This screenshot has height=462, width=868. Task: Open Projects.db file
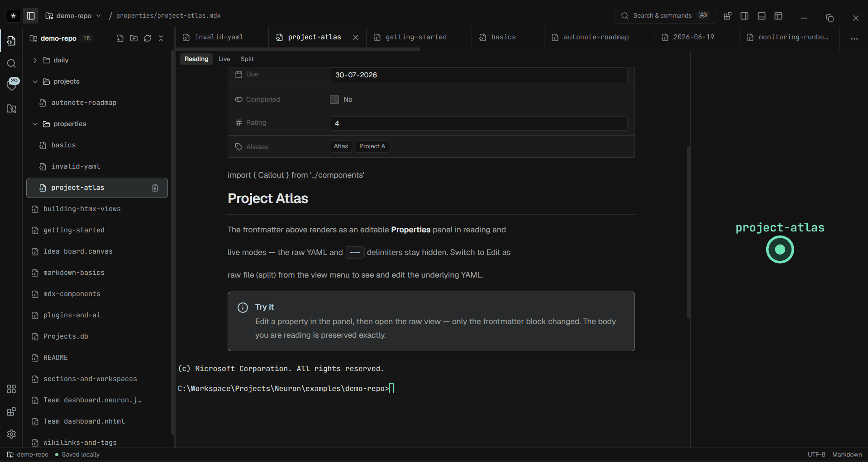[97, 337]
